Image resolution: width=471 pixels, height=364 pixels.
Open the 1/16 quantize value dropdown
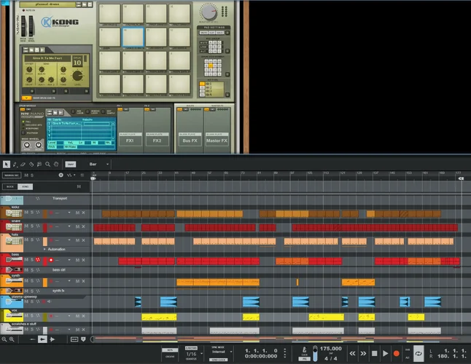191,354
